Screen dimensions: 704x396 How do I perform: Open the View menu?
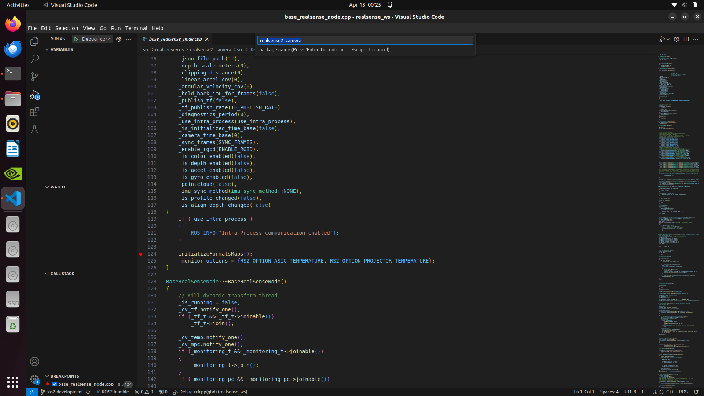coord(89,28)
